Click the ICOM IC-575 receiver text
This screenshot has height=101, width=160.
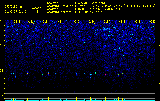tap(102, 9)
